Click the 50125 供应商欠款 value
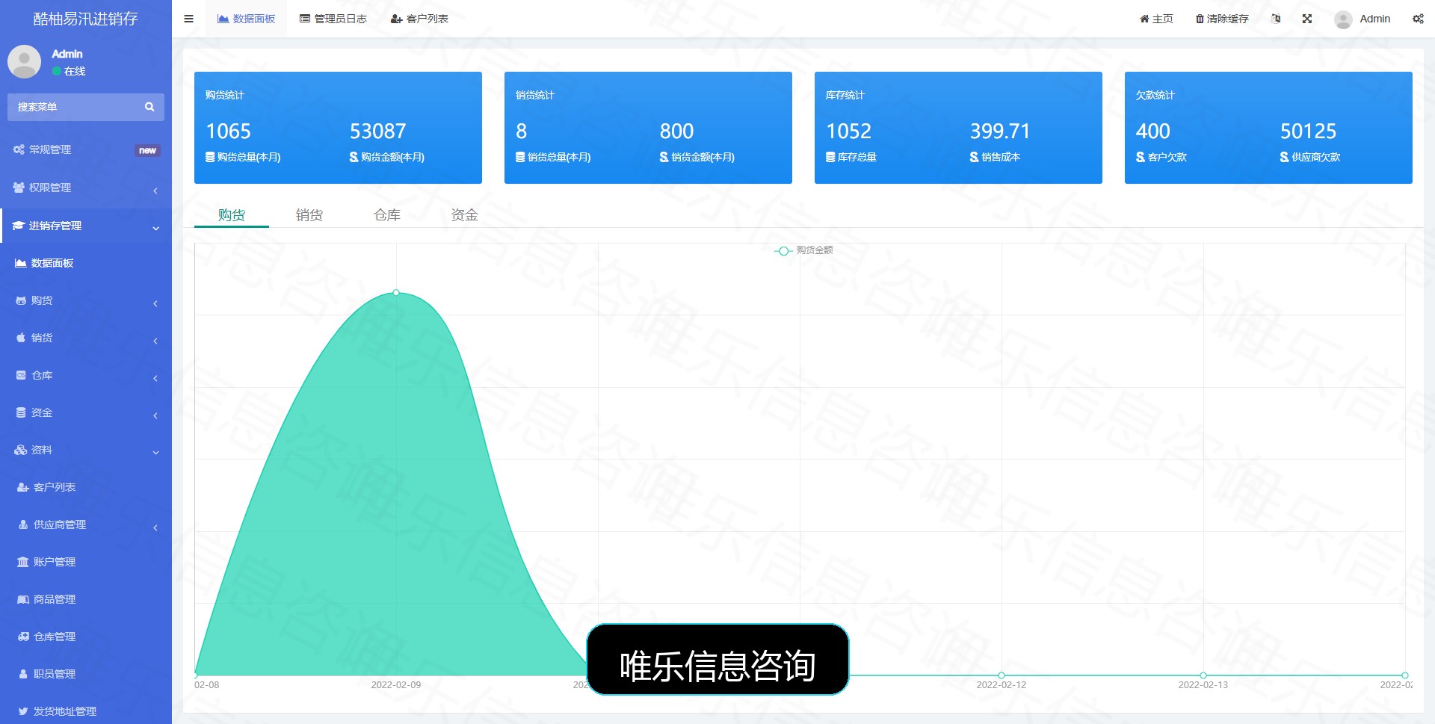 [1308, 132]
